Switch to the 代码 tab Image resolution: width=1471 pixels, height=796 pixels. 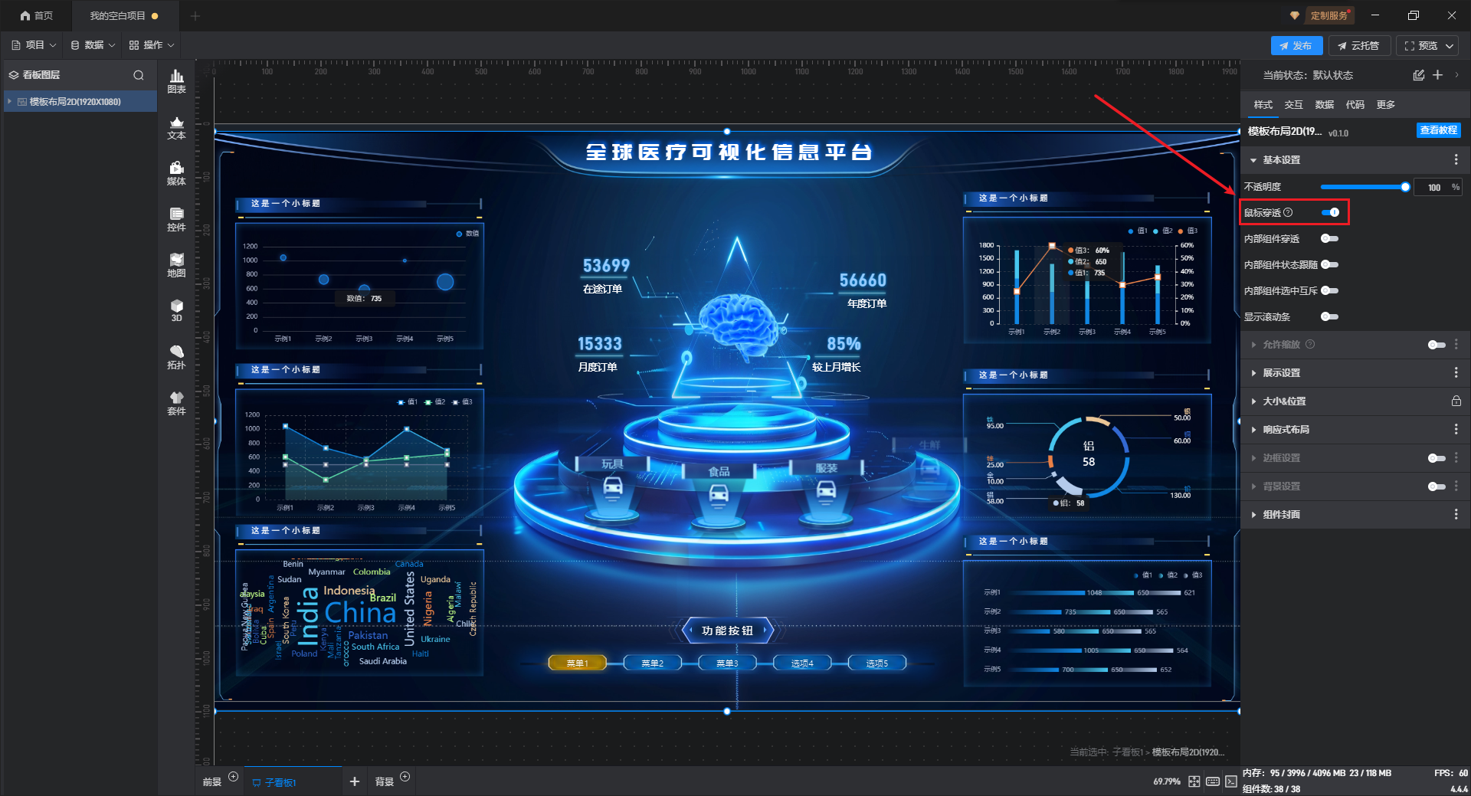coord(1355,105)
